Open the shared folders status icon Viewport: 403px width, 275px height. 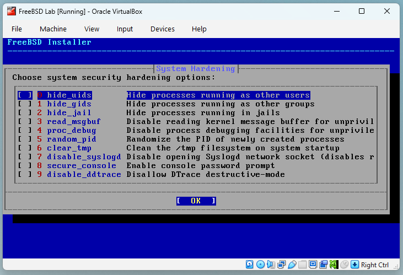point(303,265)
